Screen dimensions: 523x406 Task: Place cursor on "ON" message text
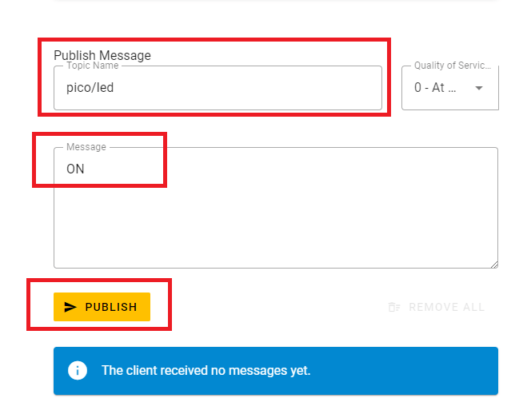(75, 169)
